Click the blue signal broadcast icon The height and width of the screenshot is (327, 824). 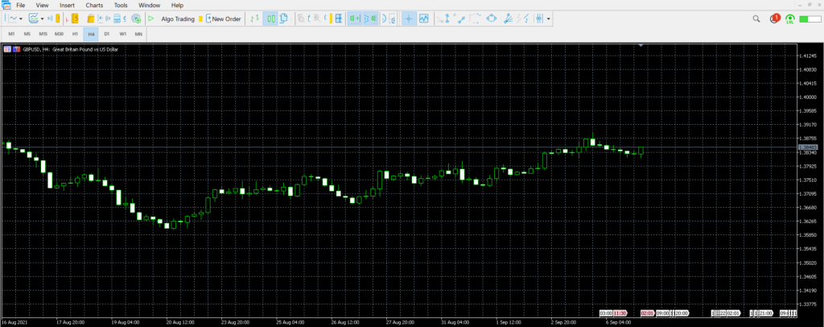[x=50, y=19]
